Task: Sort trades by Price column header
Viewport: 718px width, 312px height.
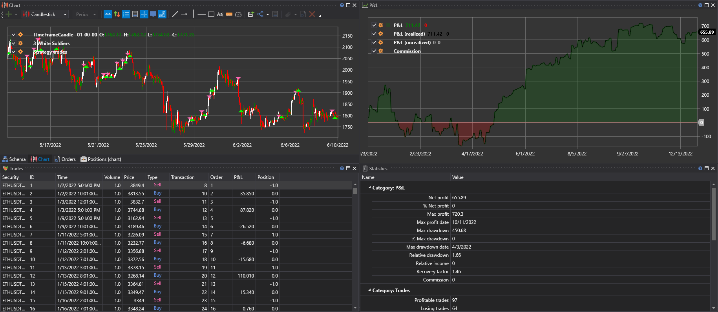Action: 134,177
